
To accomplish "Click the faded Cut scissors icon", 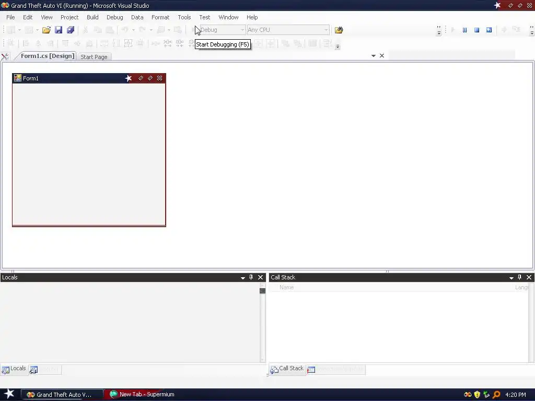I will [85, 30].
